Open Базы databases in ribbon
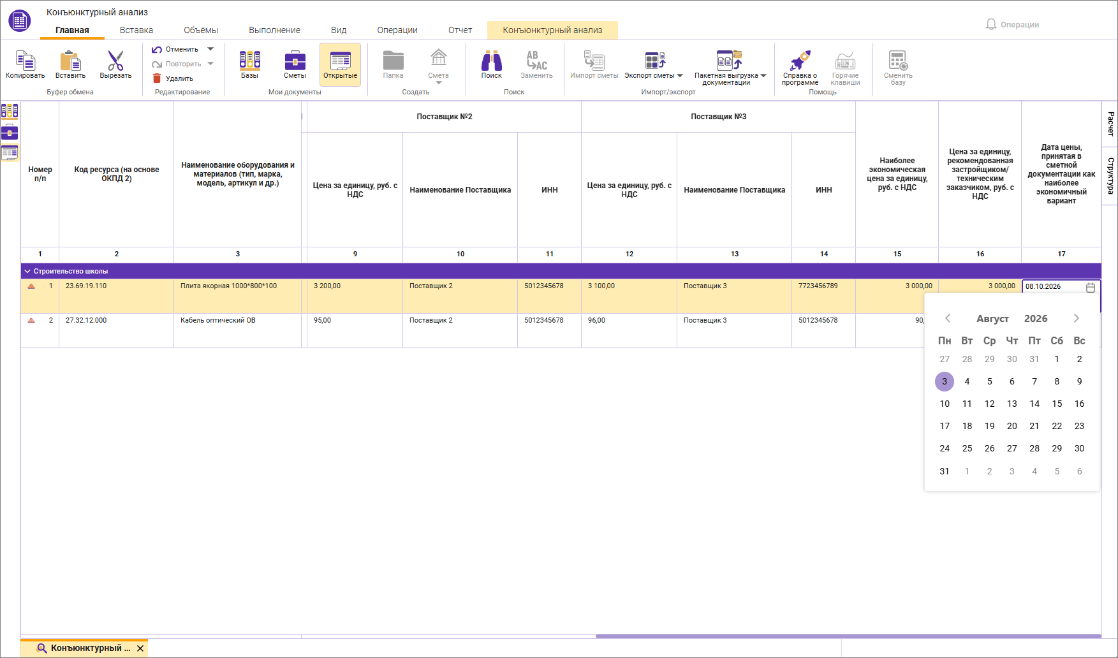Viewport: 1118px width, 658px height. click(x=249, y=61)
